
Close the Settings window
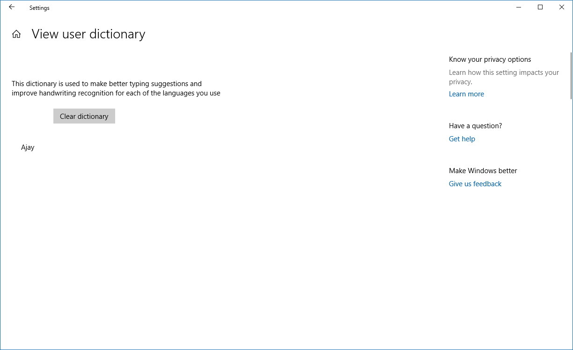tap(562, 7)
